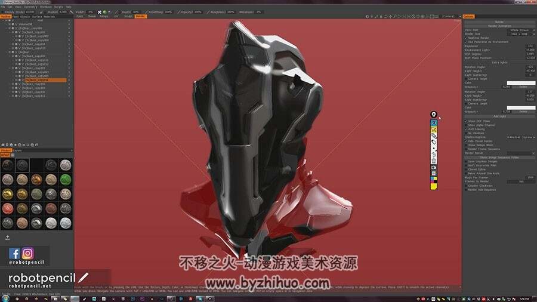Switch to the Sculpt room tab

click(x=128, y=17)
